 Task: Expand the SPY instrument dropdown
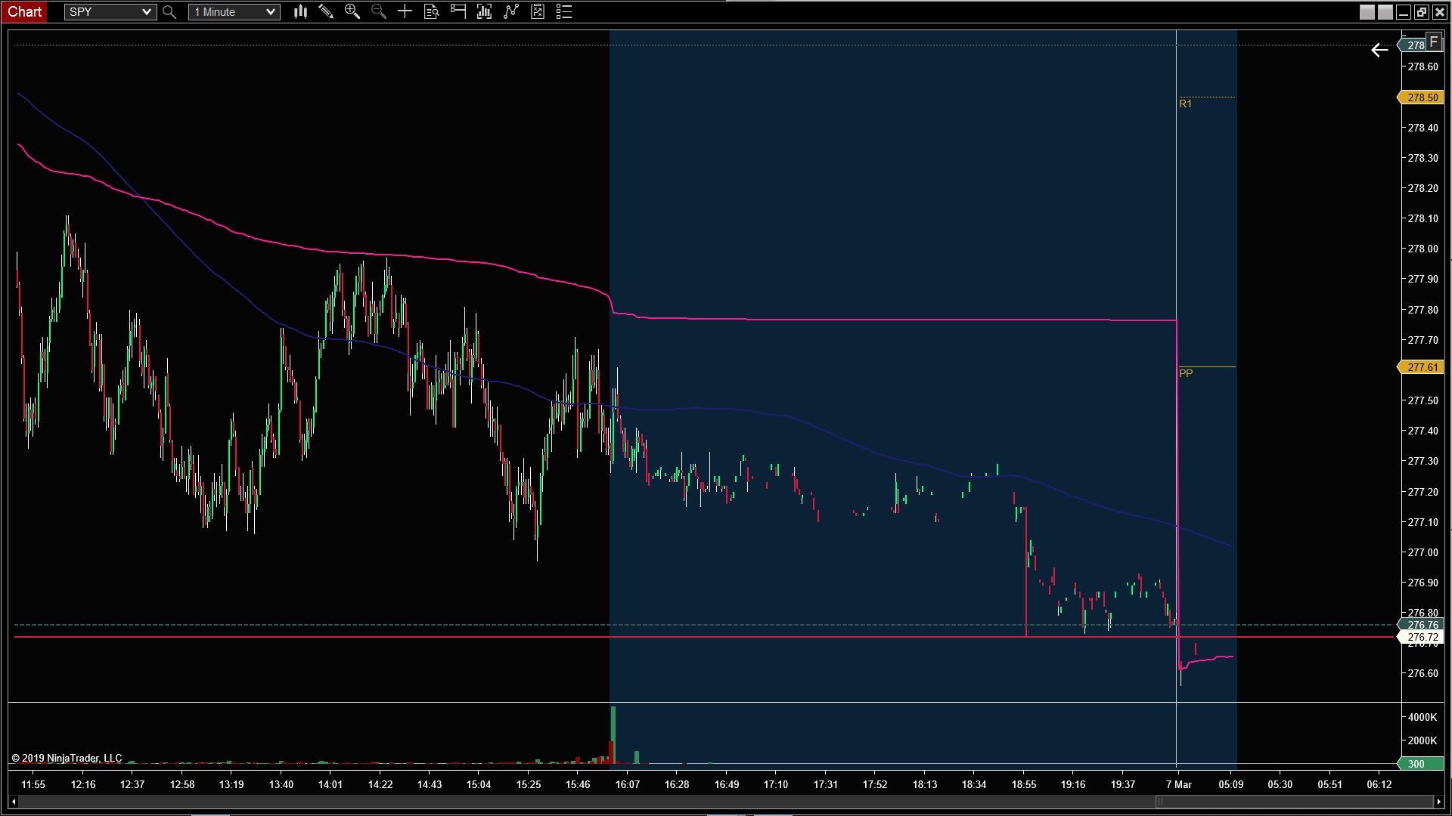(147, 12)
